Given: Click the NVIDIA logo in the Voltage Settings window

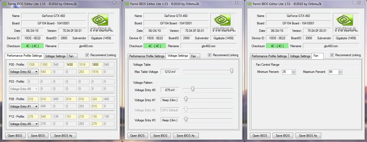Looking at the screenshot, I should [224, 23].
